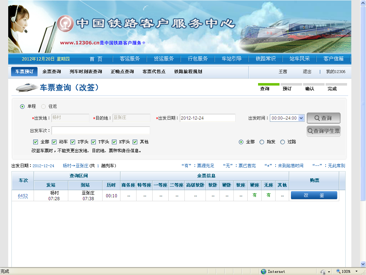Click the 车次 column header

[x=23, y=180]
